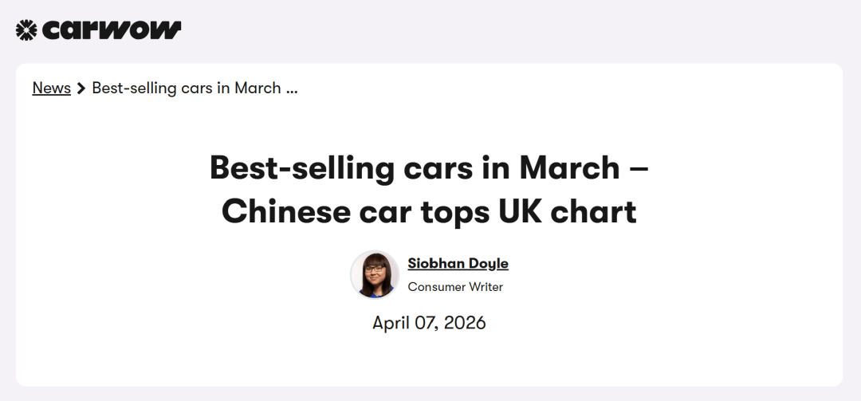This screenshot has width=861, height=401.
Task: Click the word 'March' in the breadcrumb
Action: 258,88
